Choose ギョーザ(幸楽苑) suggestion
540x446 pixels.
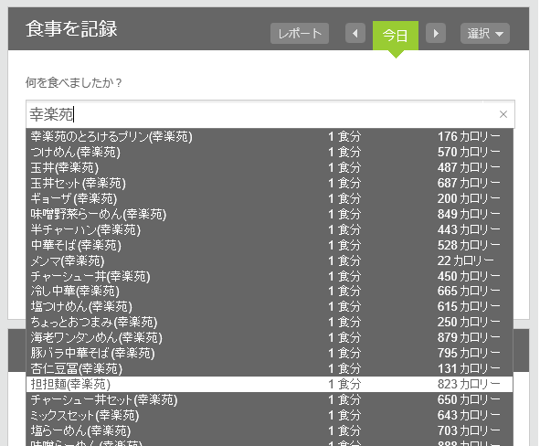(270, 198)
